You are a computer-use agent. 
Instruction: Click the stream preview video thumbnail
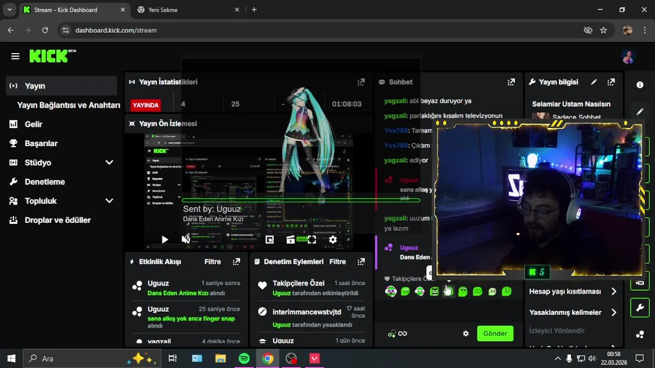coord(248,192)
